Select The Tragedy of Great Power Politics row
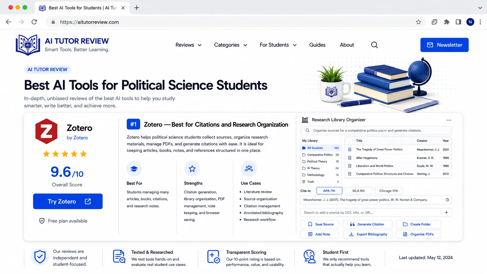487x274 pixels. coord(398,150)
